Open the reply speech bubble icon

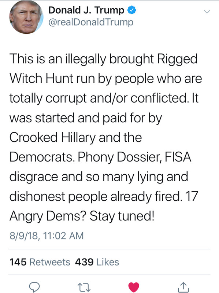click(x=34, y=287)
